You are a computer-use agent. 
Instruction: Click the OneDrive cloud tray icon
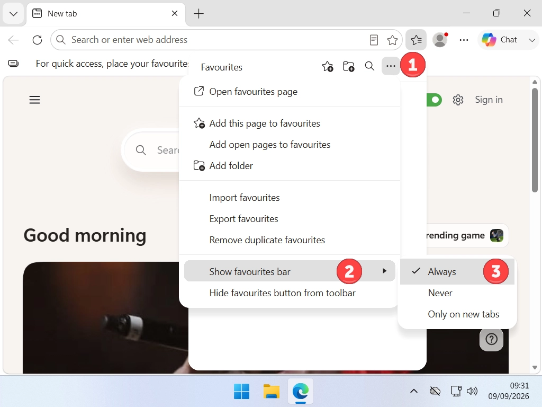pyautogui.click(x=435, y=392)
